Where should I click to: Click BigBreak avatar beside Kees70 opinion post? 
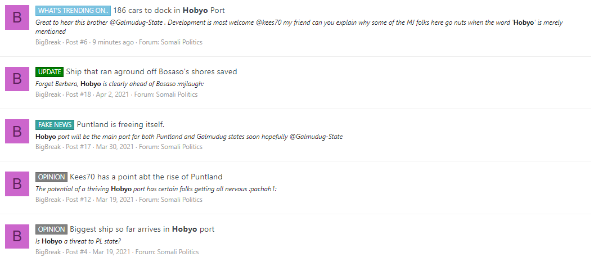pyautogui.click(x=17, y=184)
